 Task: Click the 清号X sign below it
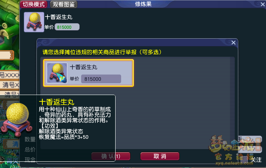[x=9, y=85]
